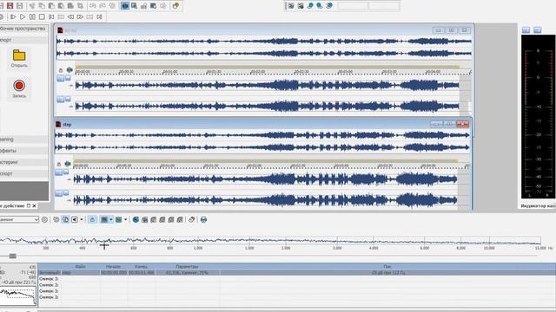The width and height of the screenshot is (556, 312).
Task: Click the small spectrum thumbnail preview
Action: pos(17,296)
